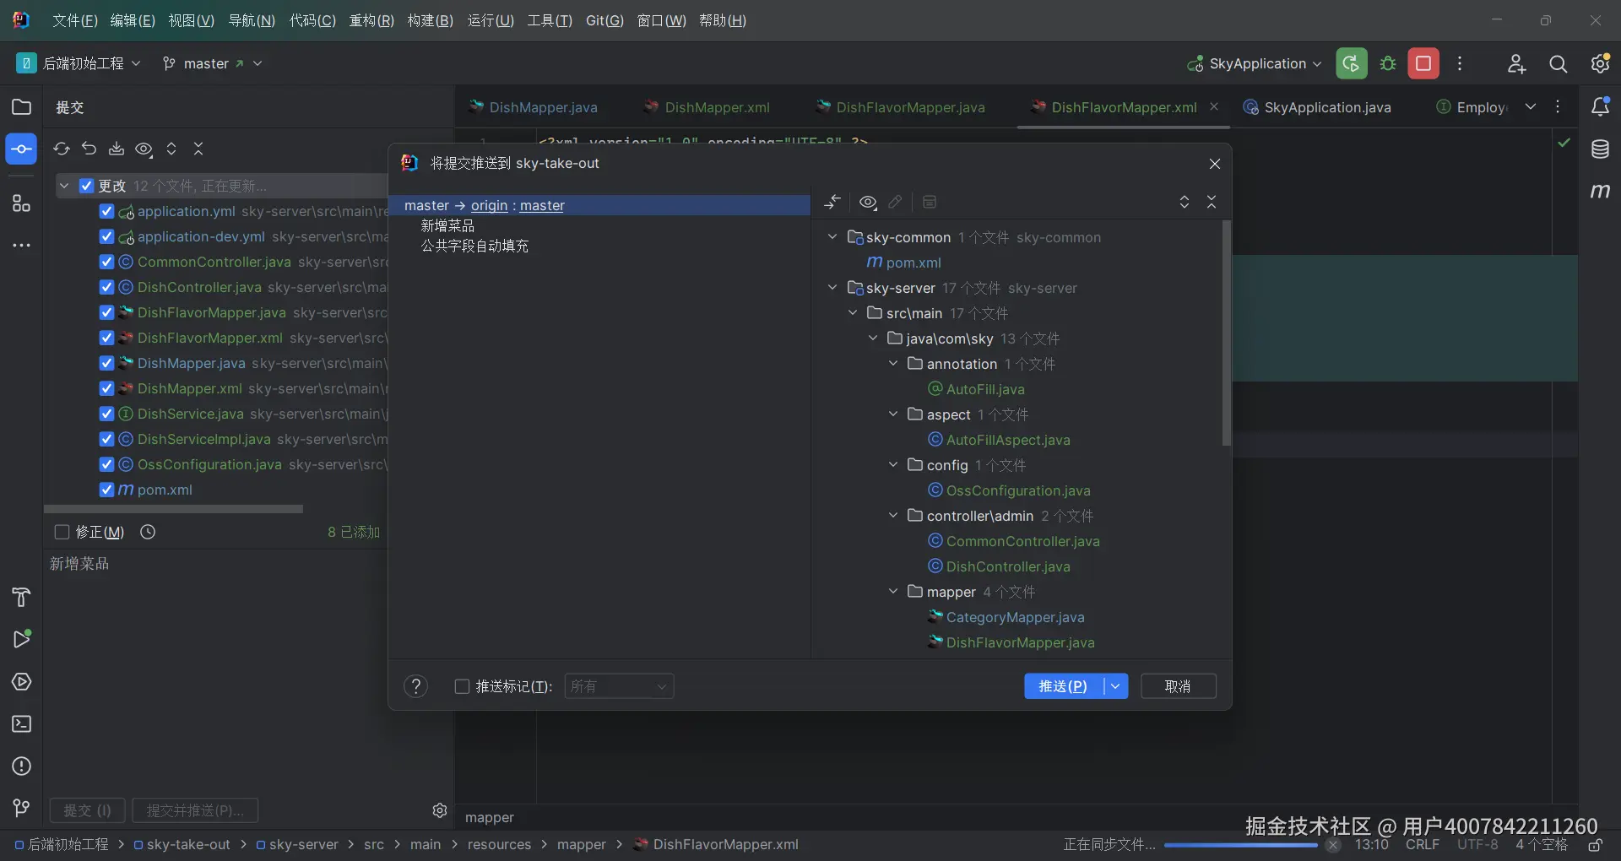The width and height of the screenshot is (1621, 861).
Task: Expand all items in the Commit panel
Action: pyautogui.click(x=171, y=149)
